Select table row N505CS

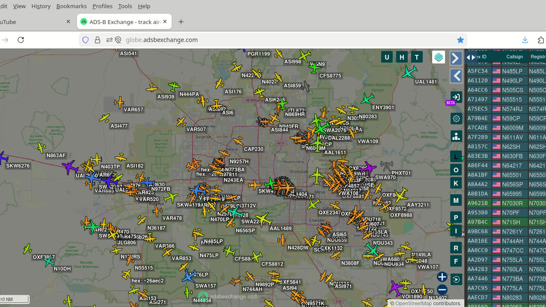506,90
